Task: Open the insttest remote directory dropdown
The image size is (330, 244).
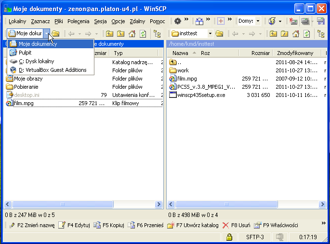Action: (x=210, y=33)
